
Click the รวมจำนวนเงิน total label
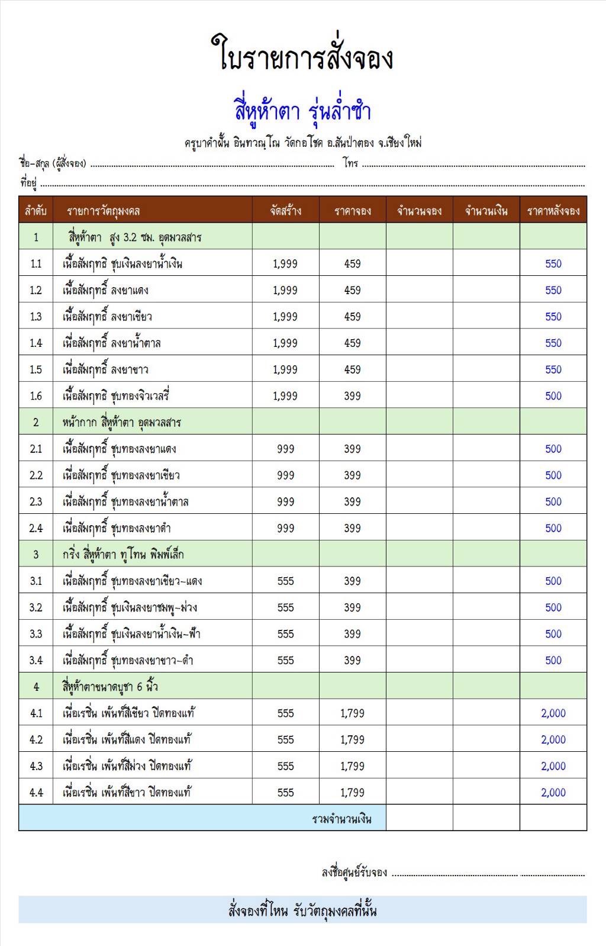click(341, 819)
